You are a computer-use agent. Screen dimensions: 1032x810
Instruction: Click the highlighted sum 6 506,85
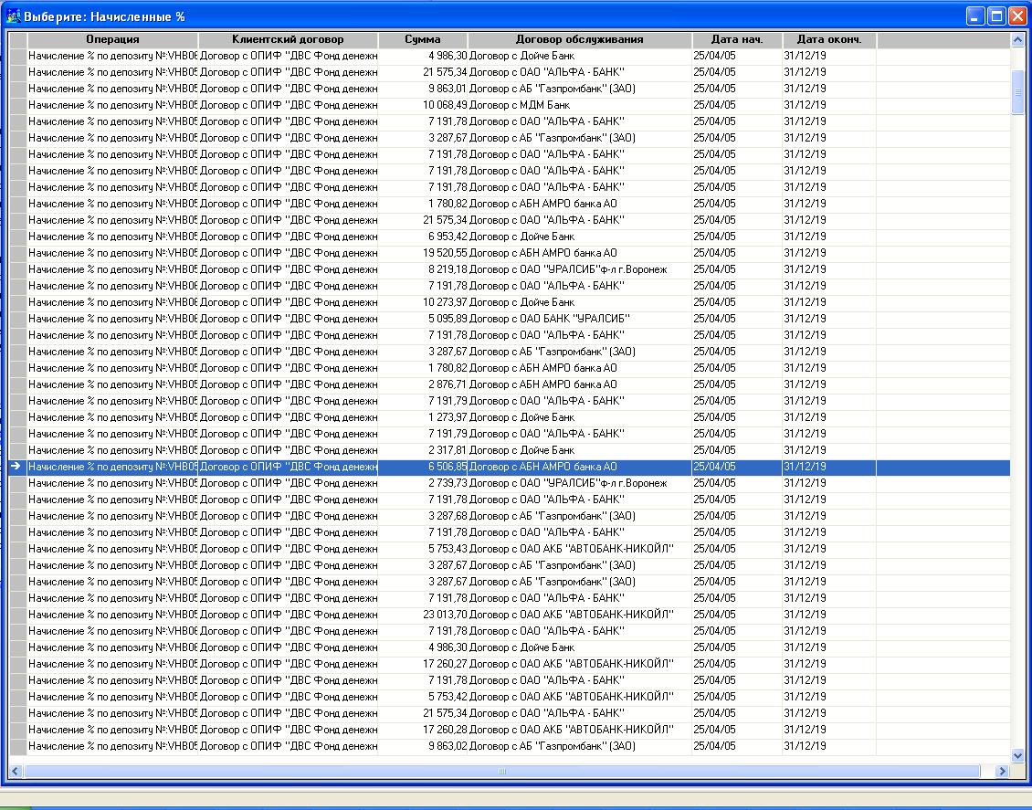pos(423,468)
